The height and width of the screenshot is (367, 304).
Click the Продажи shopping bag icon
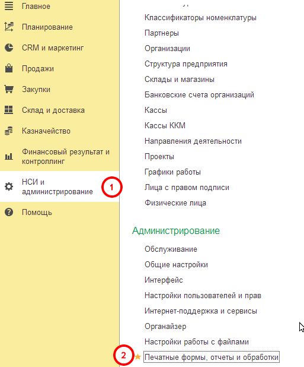click(x=9, y=68)
